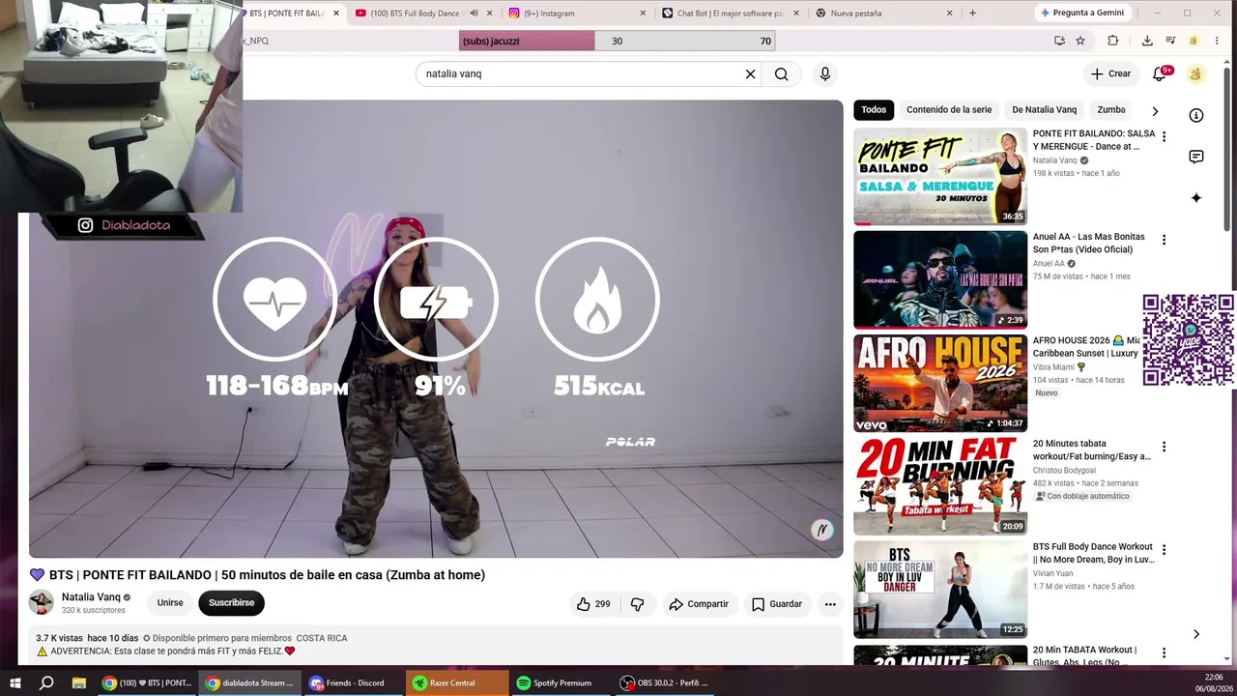Open the Natalia Vanq channel name link

coord(91,597)
